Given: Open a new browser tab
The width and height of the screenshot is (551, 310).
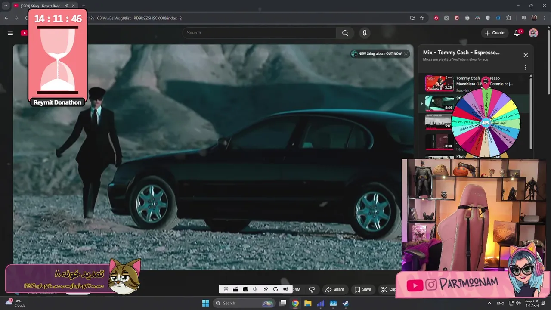Looking at the screenshot, I should [84, 6].
